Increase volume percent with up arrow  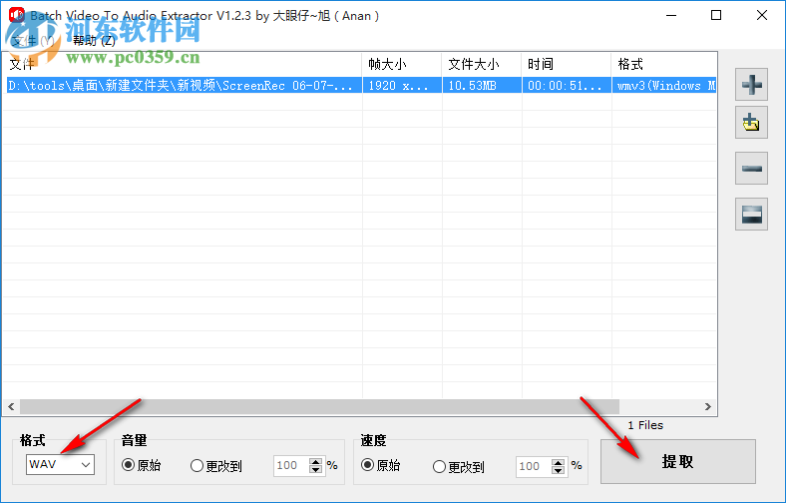pyautogui.click(x=315, y=461)
